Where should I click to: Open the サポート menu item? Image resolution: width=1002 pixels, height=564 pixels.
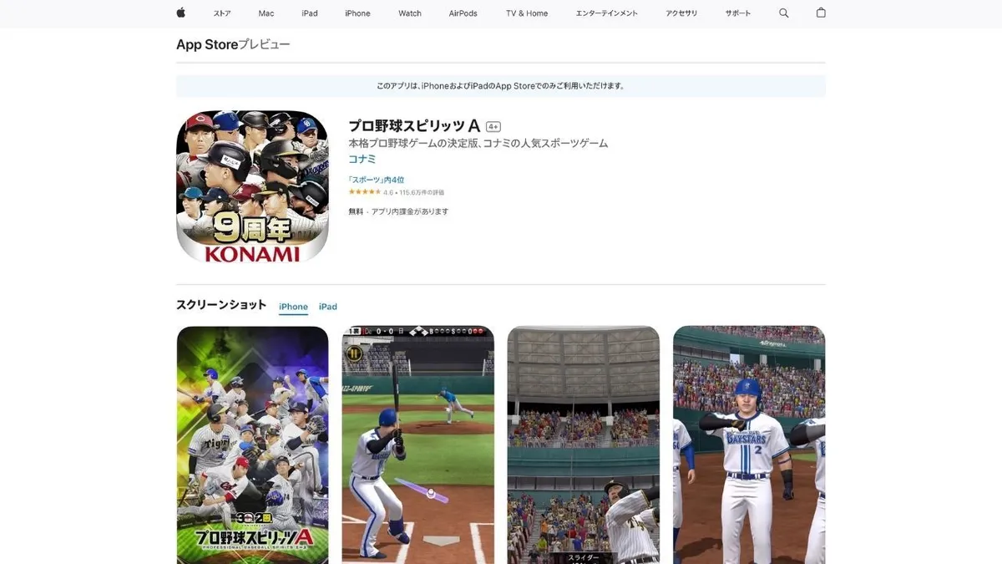click(x=738, y=13)
